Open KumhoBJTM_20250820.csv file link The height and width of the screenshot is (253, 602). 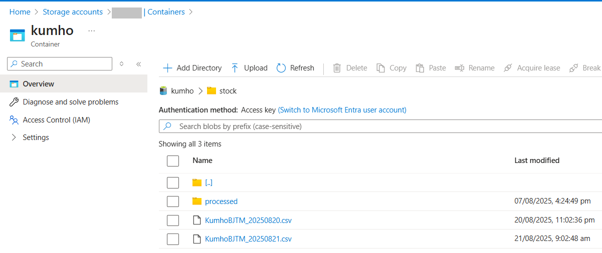(248, 220)
